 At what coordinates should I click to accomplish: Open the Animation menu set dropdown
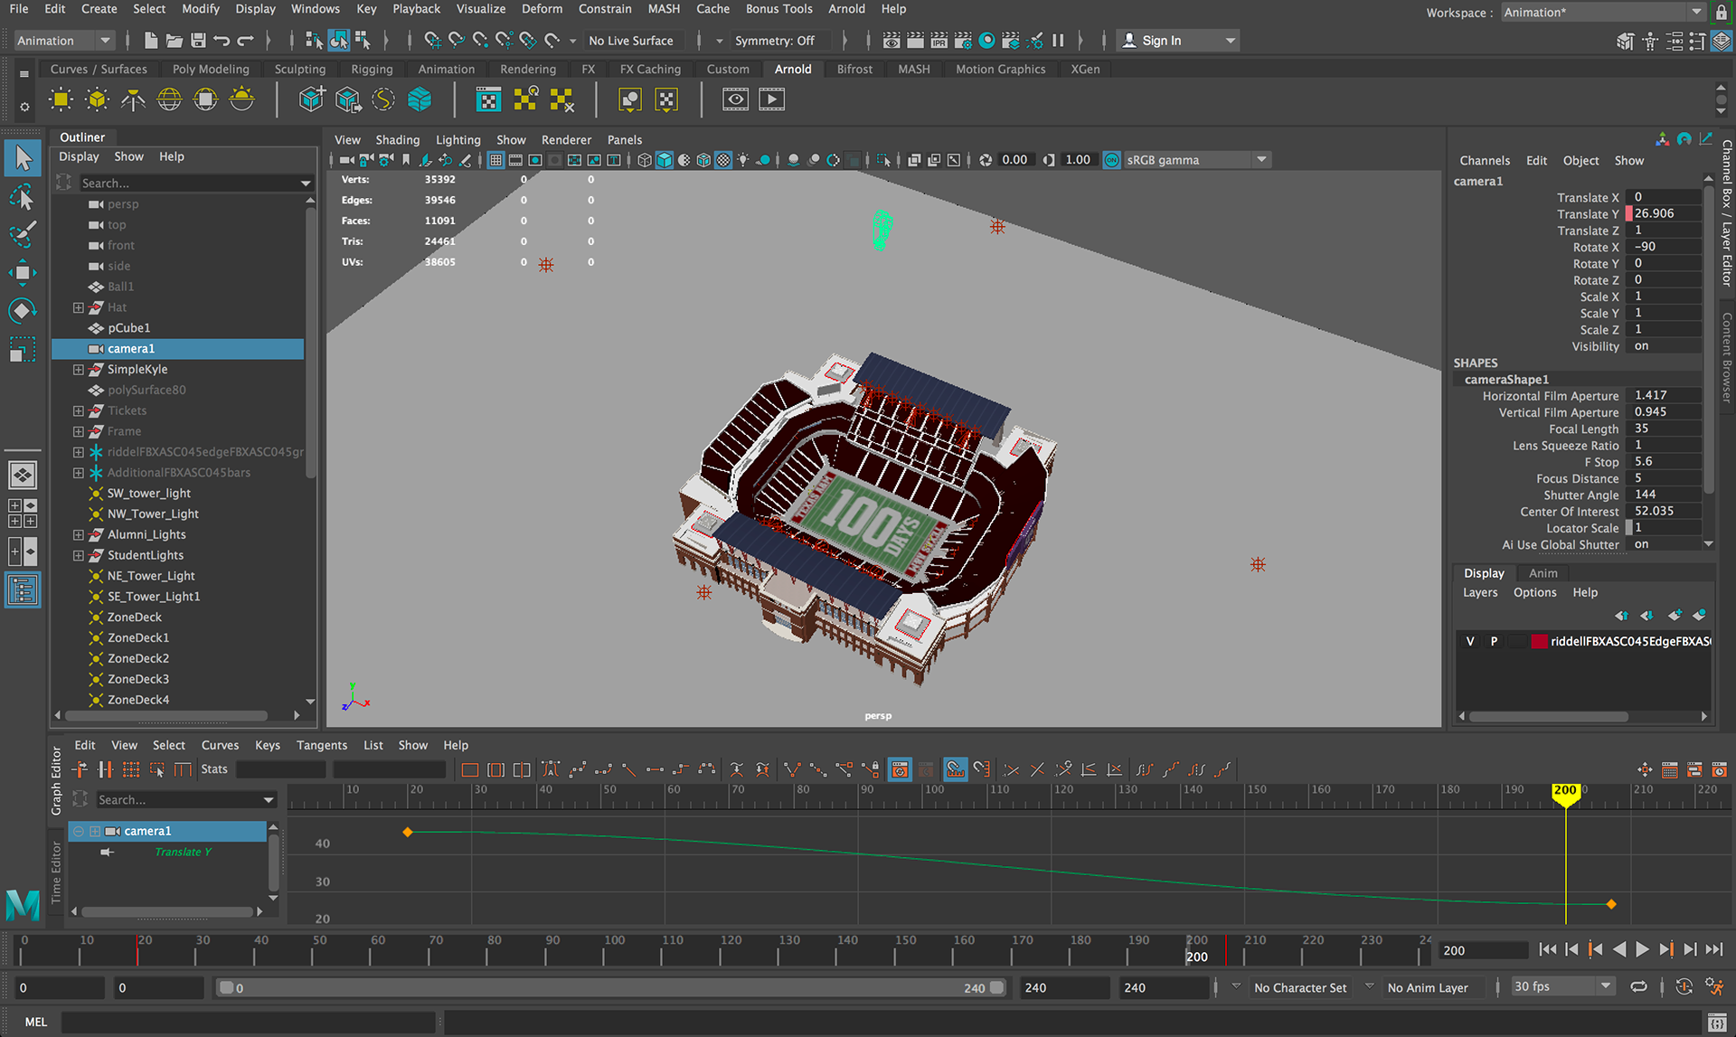pyautogui.click(x=63, y=41)
